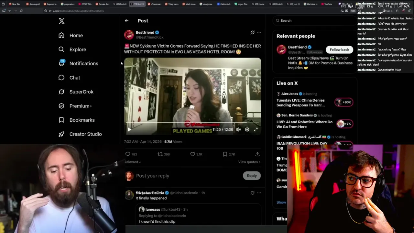Like the post with 2.1K likes
The image size is (414, 233).
(196, 154)
